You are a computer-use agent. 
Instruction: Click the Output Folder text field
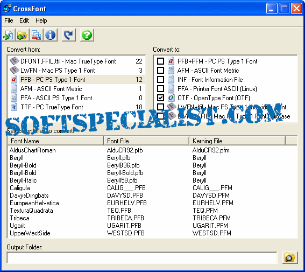click(142, 257)
